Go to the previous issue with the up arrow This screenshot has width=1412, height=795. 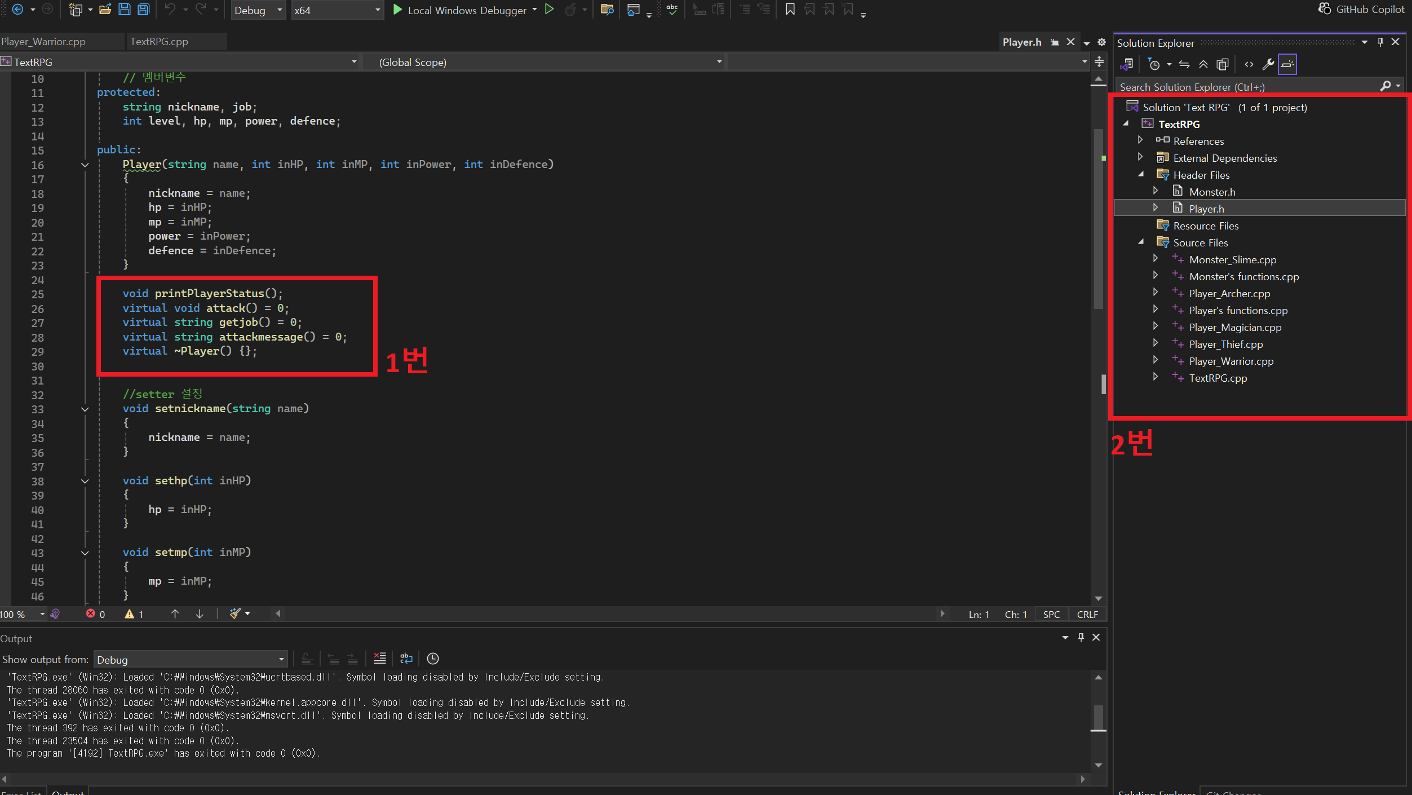(175, 614)
